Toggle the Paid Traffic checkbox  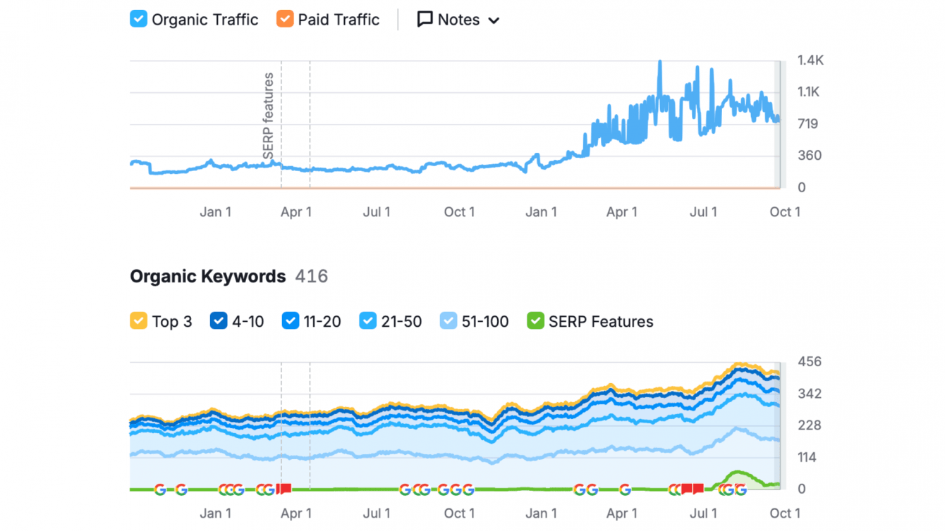click(285, 19)
